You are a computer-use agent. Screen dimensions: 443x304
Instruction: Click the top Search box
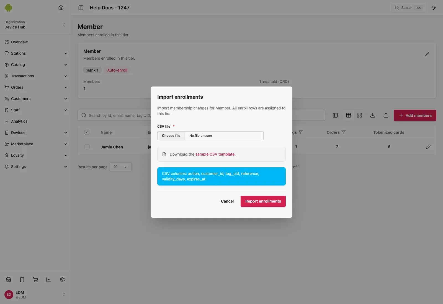(409, 8)
